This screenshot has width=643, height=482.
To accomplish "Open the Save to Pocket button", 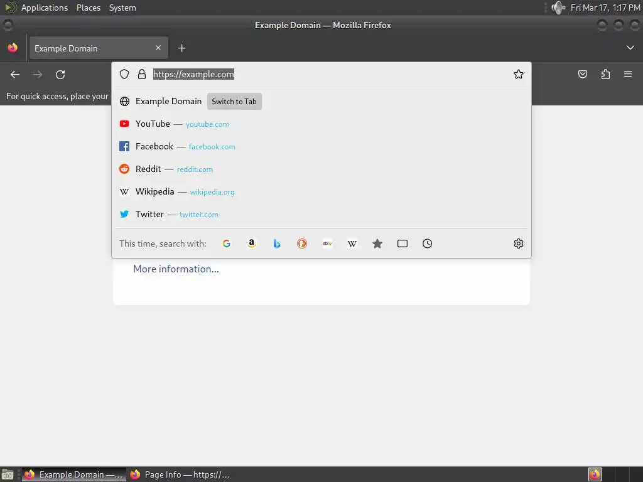I will tap(583, 74).
